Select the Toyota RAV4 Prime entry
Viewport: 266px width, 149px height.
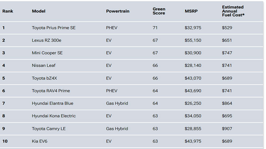(51, 91)
